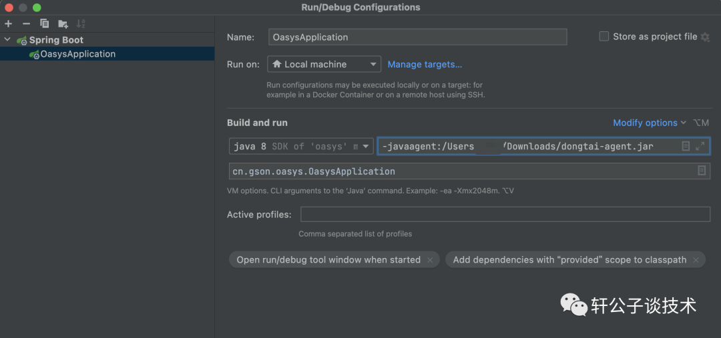Click the Sort Configurations alphabetically icon
Viewport: 721px width, 338px height.
[x=81, y=24]
